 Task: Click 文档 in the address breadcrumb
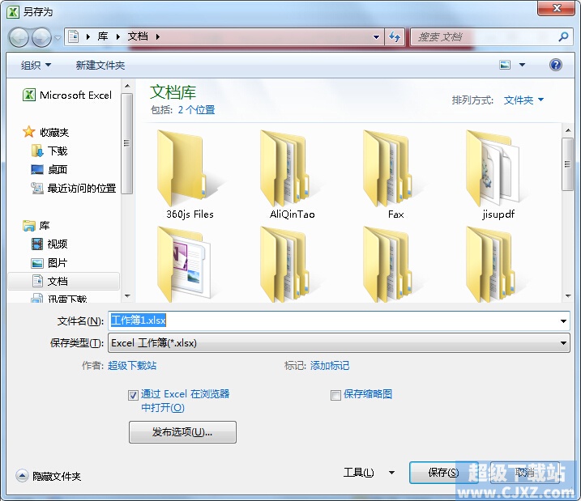click(138, 36)
